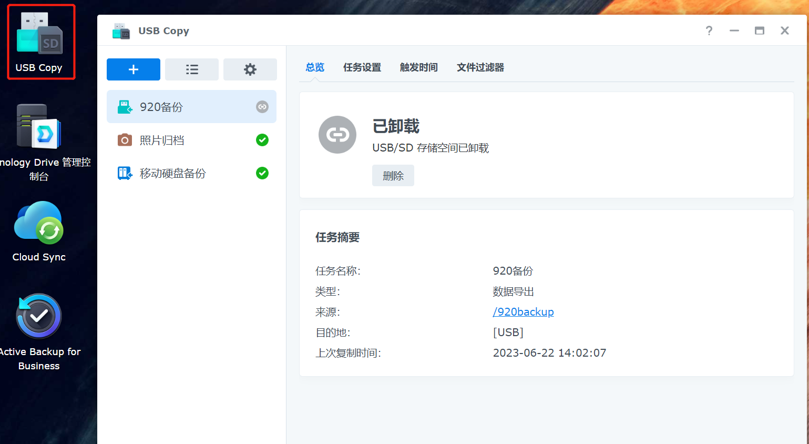Viewport: 809px width, 444px height.
Task: Click the large unmounted link status icon
Action: click(x=337, y=135)
